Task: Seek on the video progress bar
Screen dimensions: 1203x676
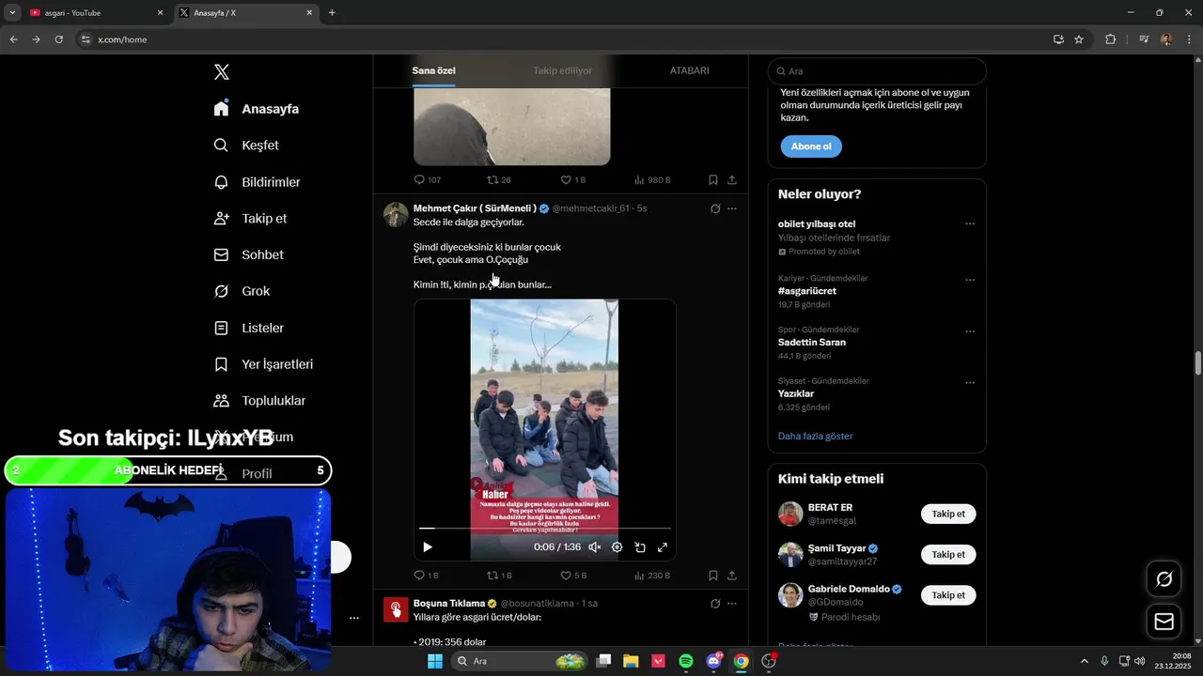Action: 545,529
